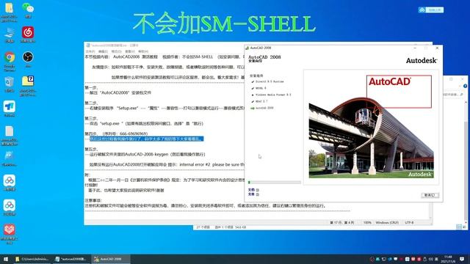Launch the ToDesk desktop icon

coord(10,108)
